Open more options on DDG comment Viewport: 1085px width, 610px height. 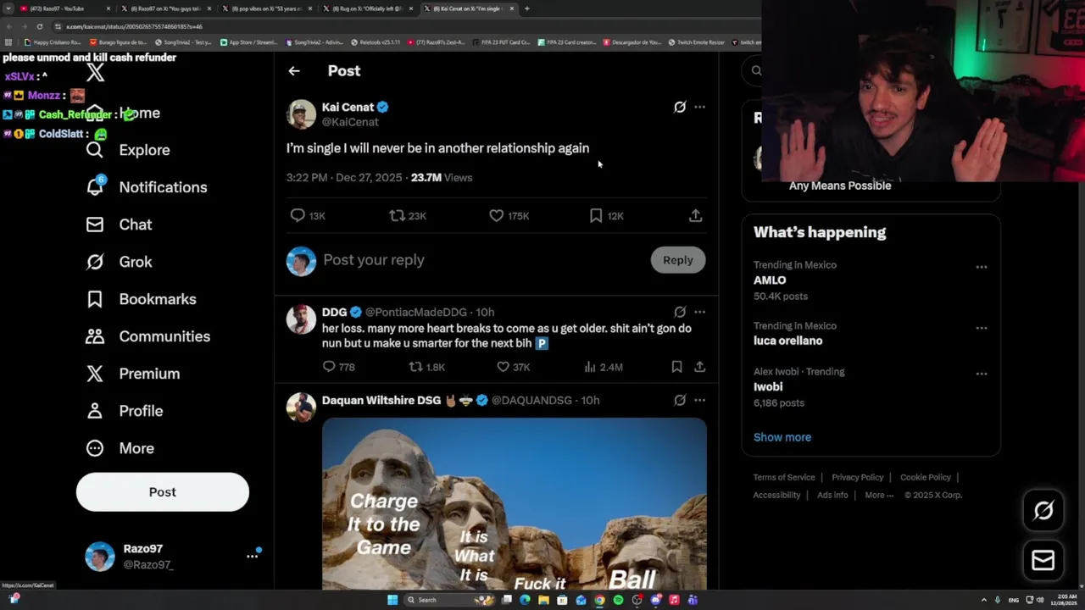point(699,312)
